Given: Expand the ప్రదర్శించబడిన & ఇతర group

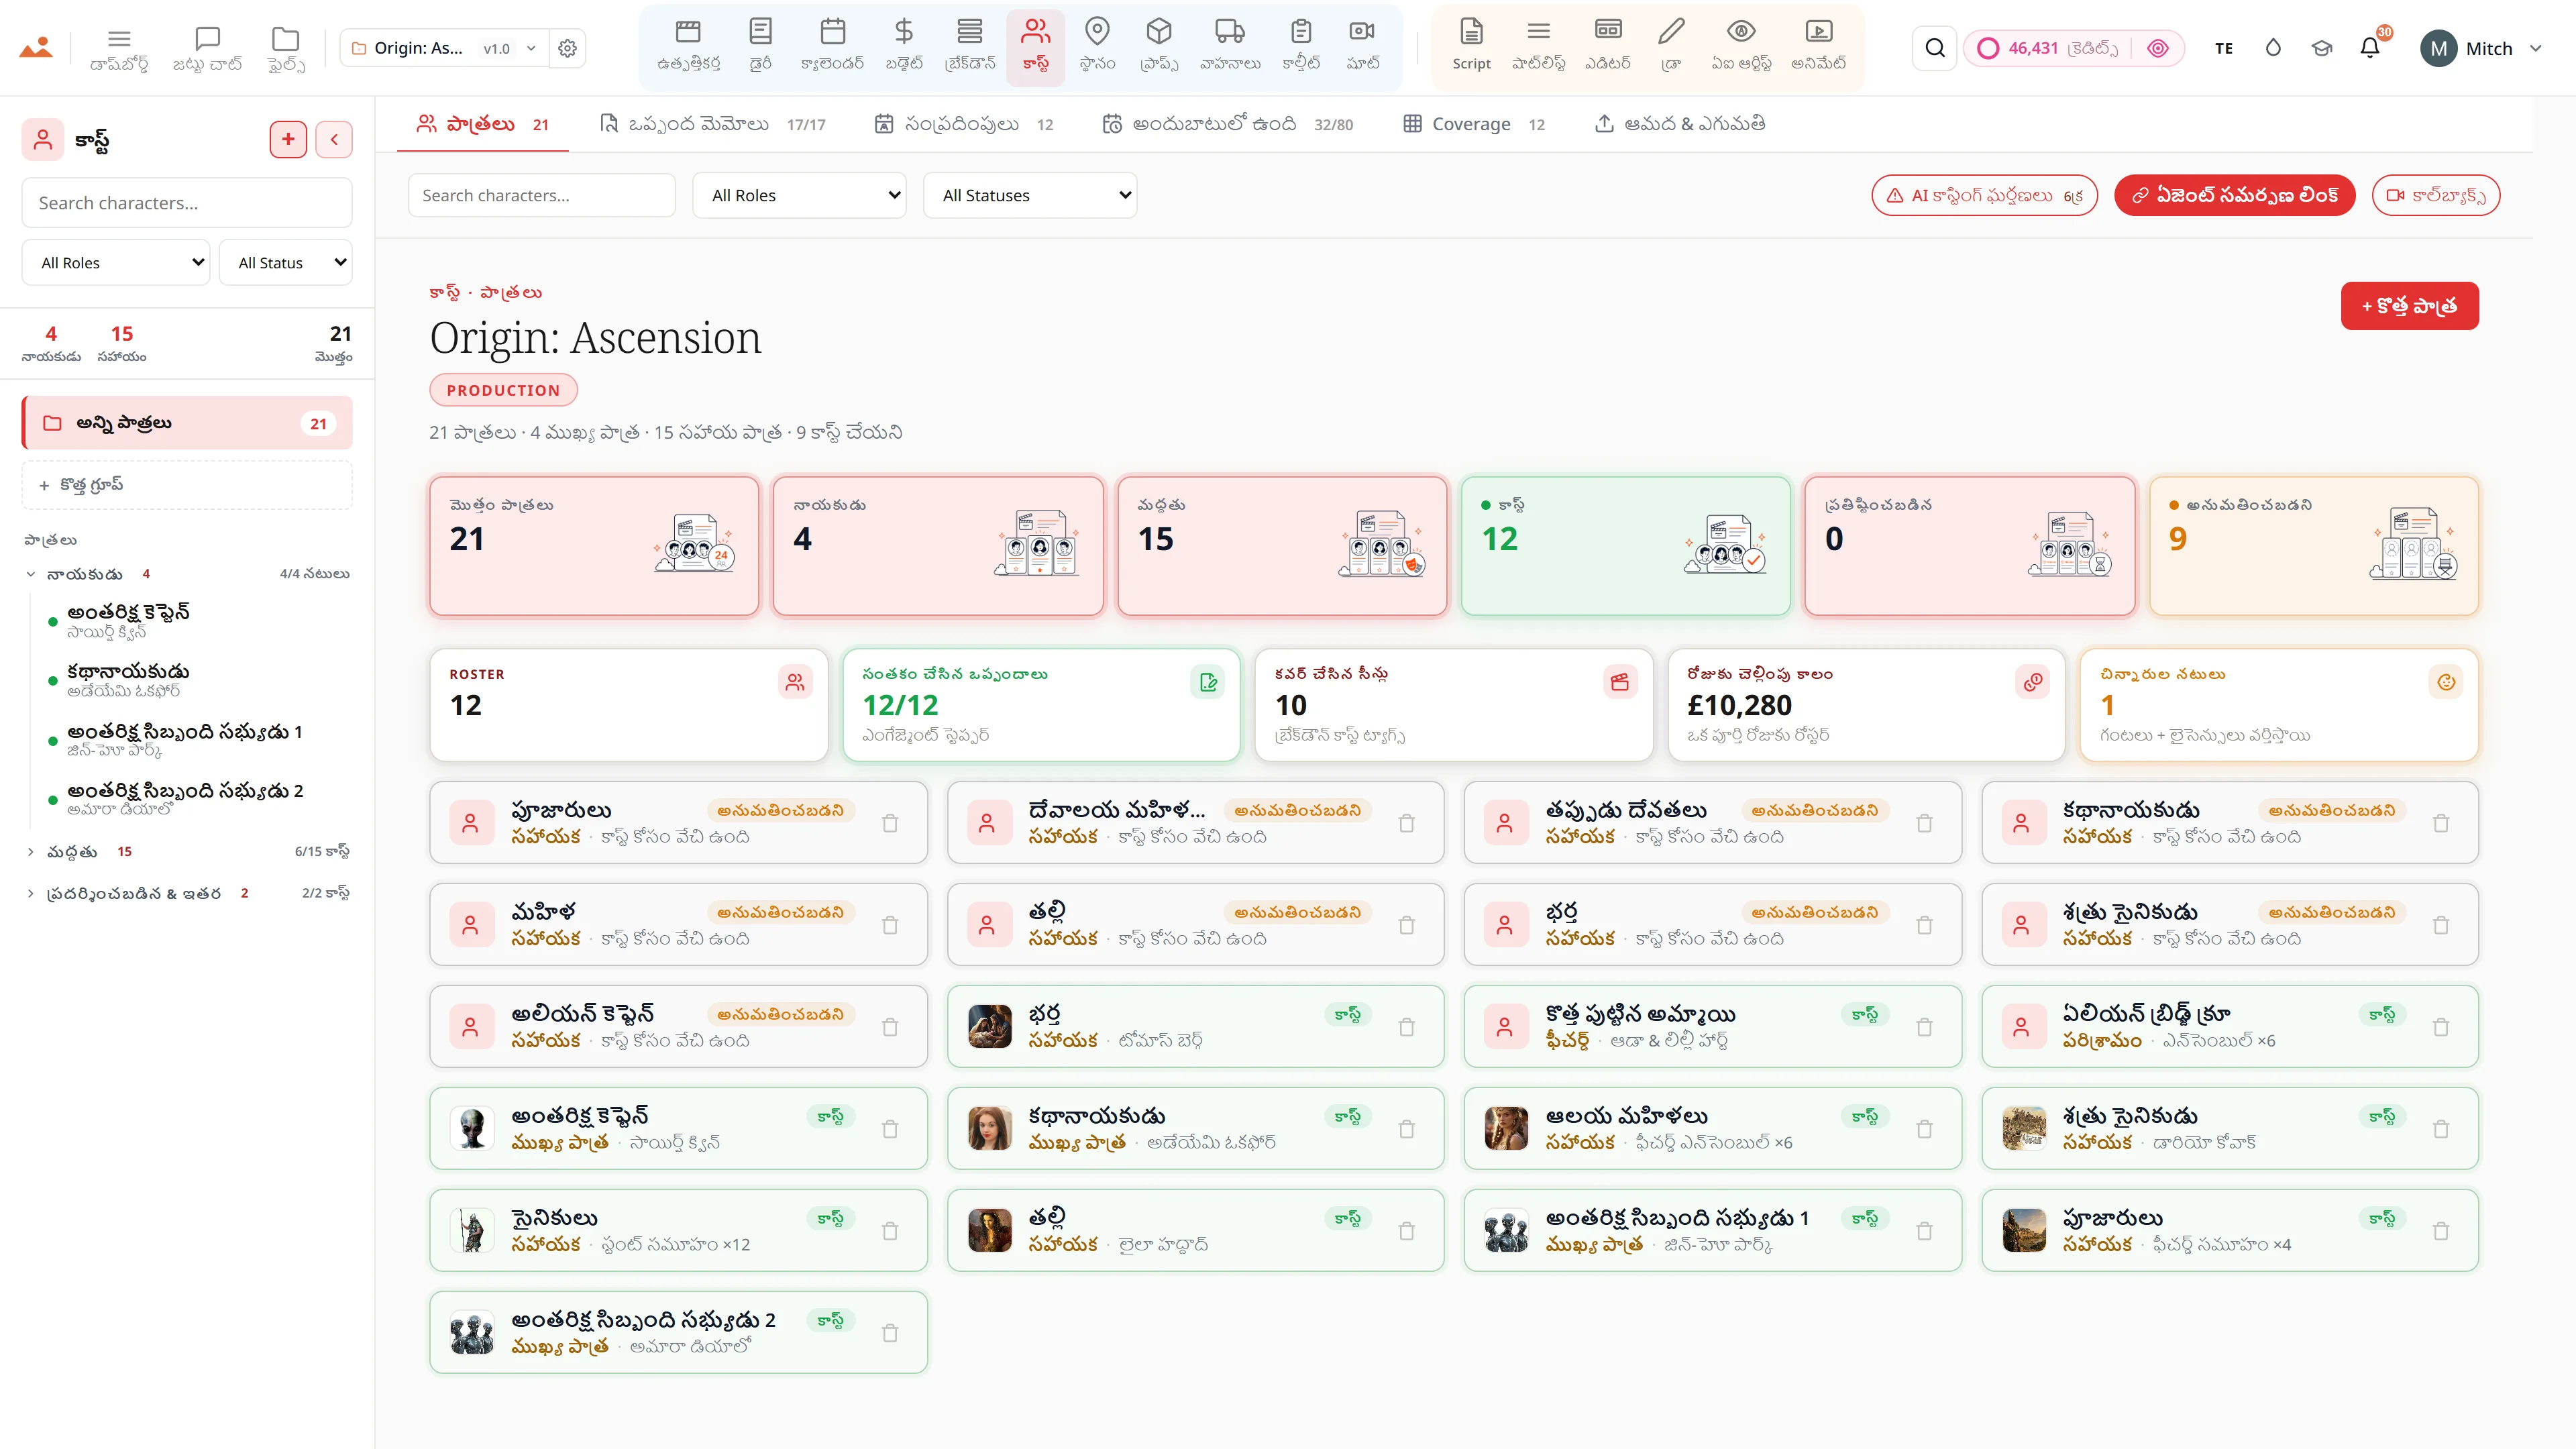Looking at the screenshot, I should click(31, 893).
